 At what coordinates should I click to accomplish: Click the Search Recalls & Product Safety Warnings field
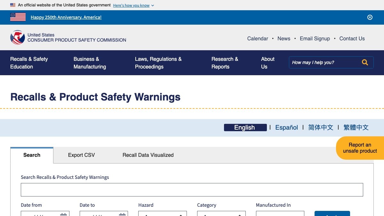[192, 190]
